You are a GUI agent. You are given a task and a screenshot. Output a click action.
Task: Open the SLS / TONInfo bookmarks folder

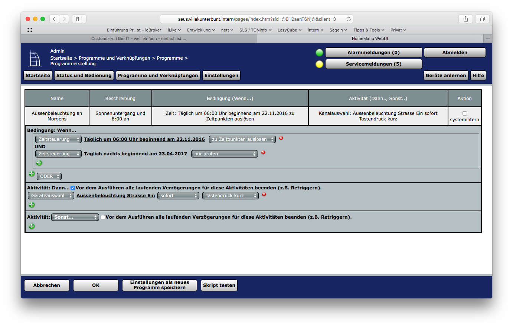pyautogui.click(x=255, y=30)
